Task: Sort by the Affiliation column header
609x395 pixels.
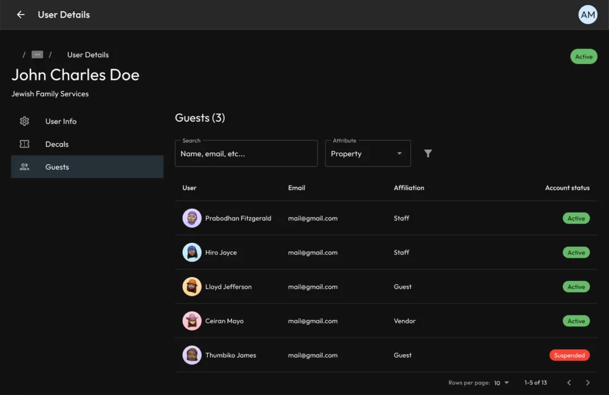Action: pos(409,188)
